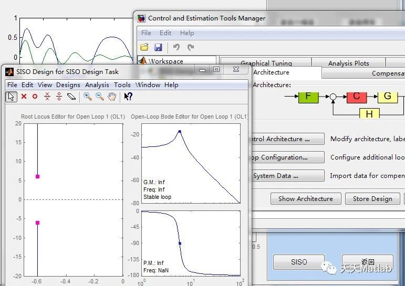Switch to Analysis Plots tab

click(348, 63)
